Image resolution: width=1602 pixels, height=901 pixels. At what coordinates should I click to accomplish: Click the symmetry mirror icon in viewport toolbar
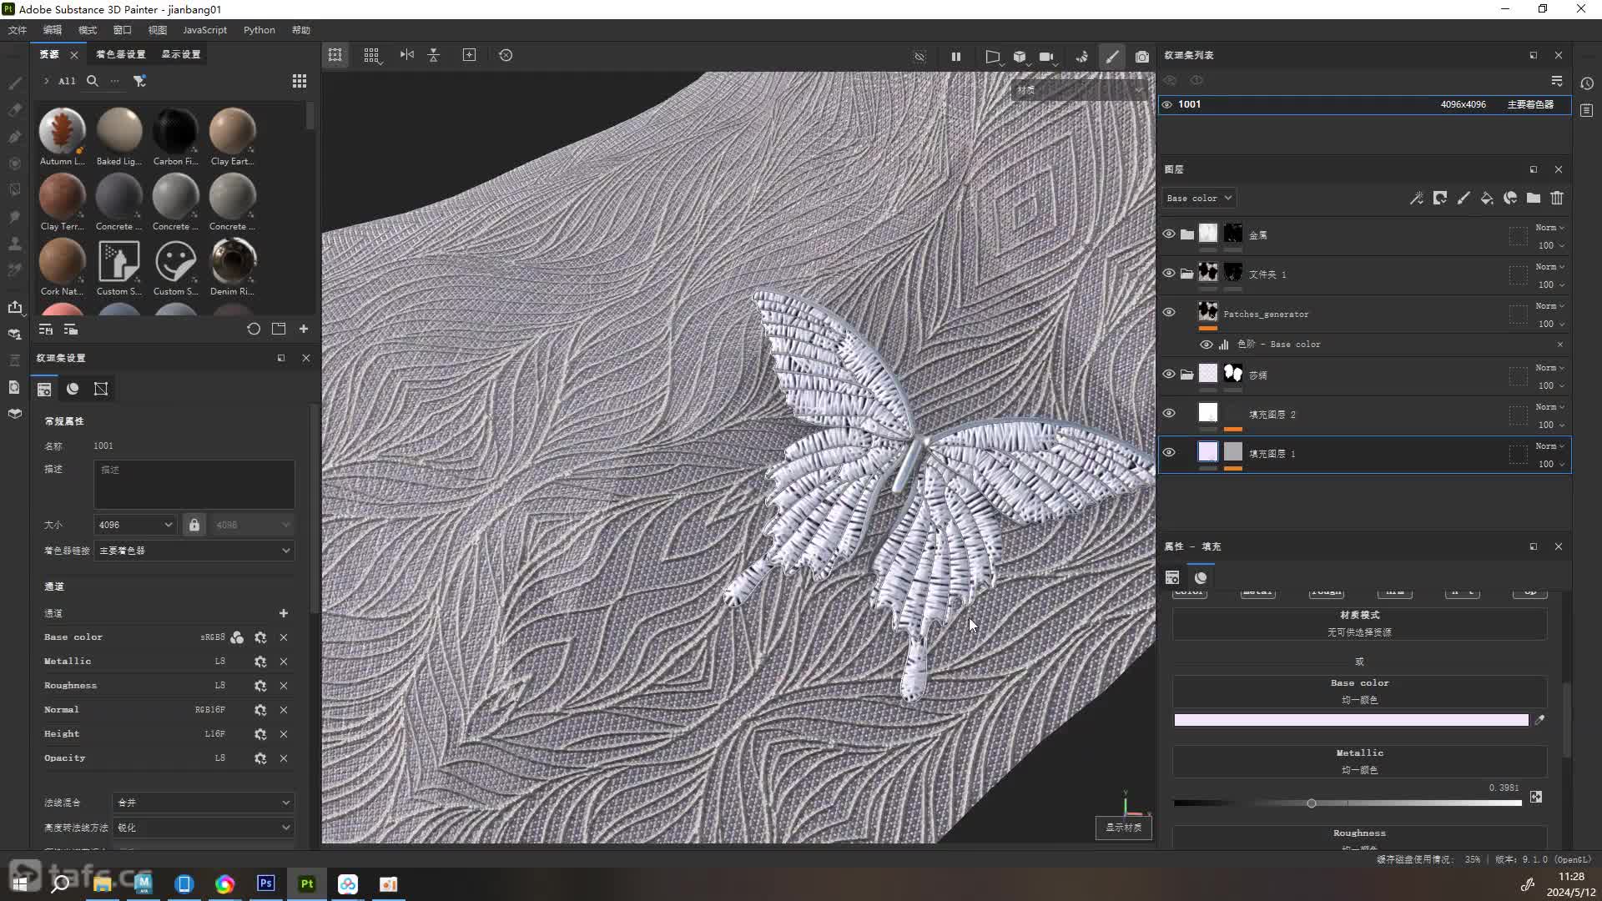(x=406, y=55)
